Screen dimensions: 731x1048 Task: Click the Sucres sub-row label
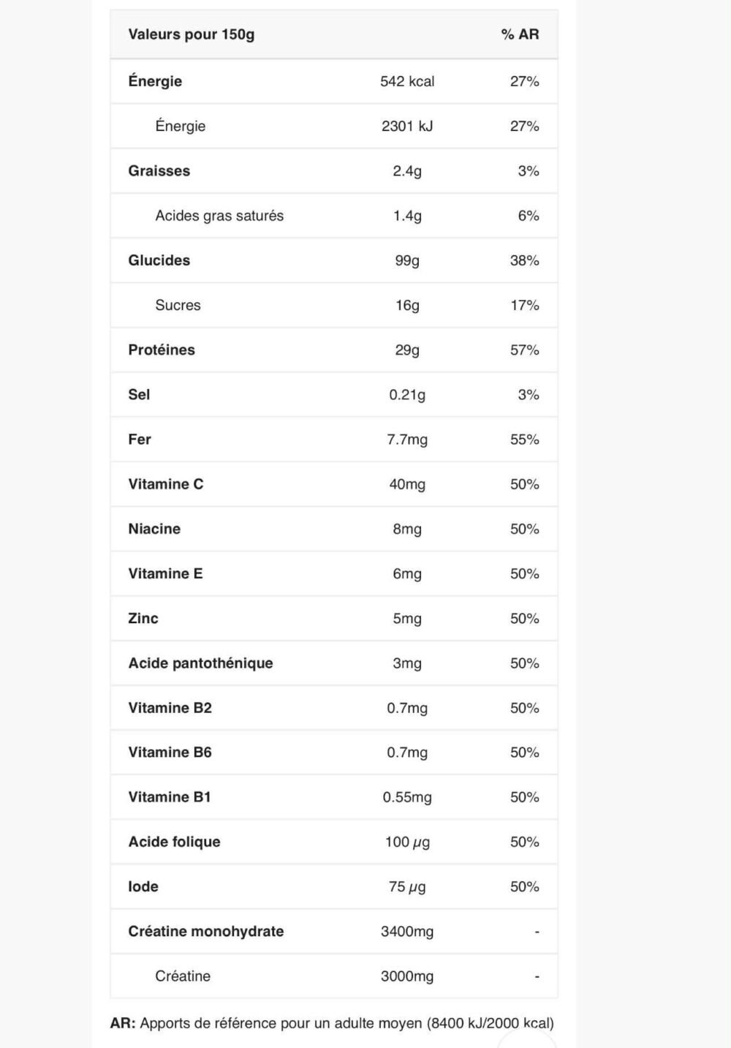pyautogui.click(x=178, y=305)
